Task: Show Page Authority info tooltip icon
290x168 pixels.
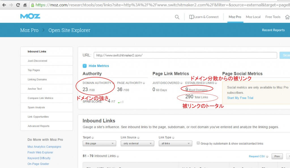Action: tap(144, 83)
